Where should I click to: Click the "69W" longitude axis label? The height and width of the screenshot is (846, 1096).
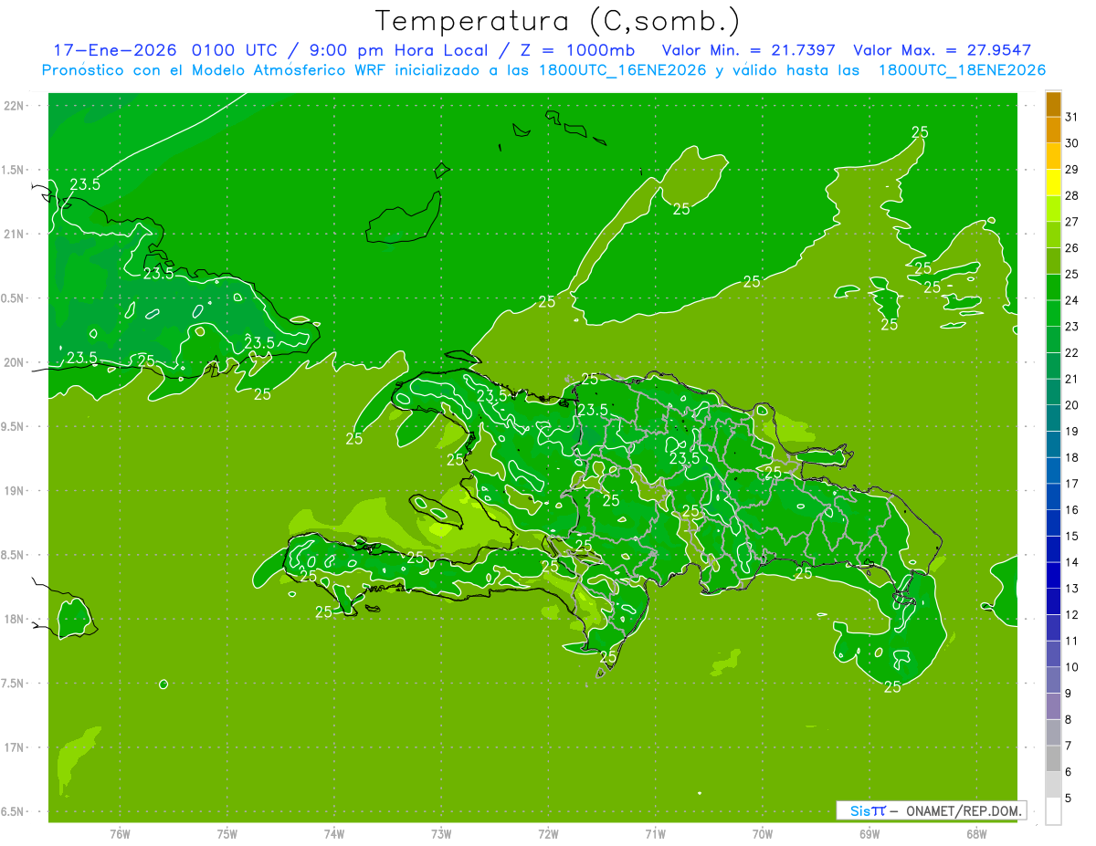(869, 834)
